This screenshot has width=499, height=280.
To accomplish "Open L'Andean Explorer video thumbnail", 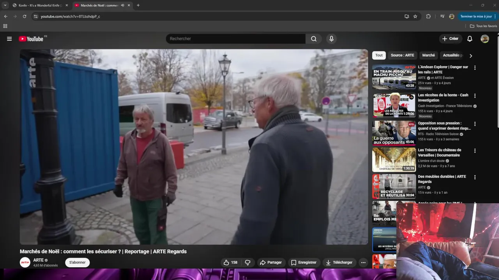I will (394, 77).
